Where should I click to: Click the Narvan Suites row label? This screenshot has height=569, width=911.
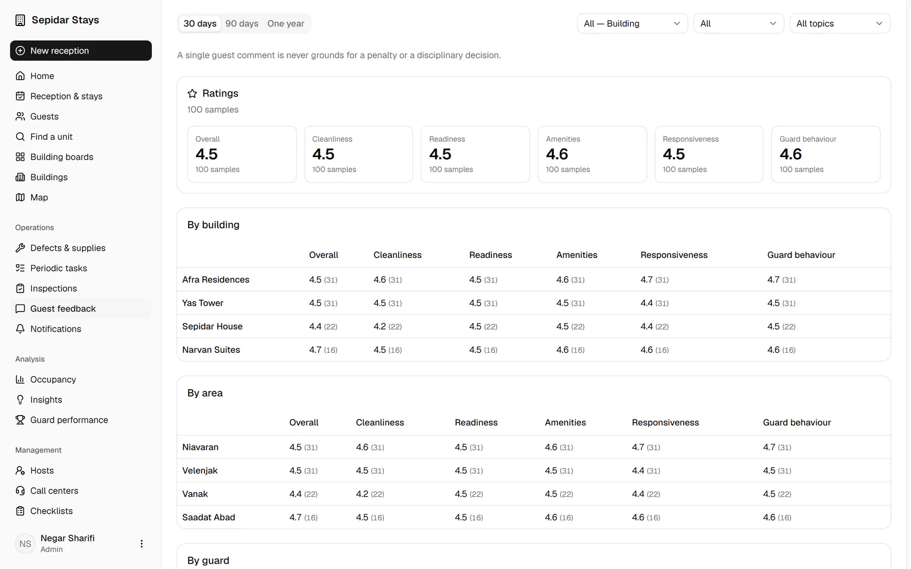coord(211,350)
